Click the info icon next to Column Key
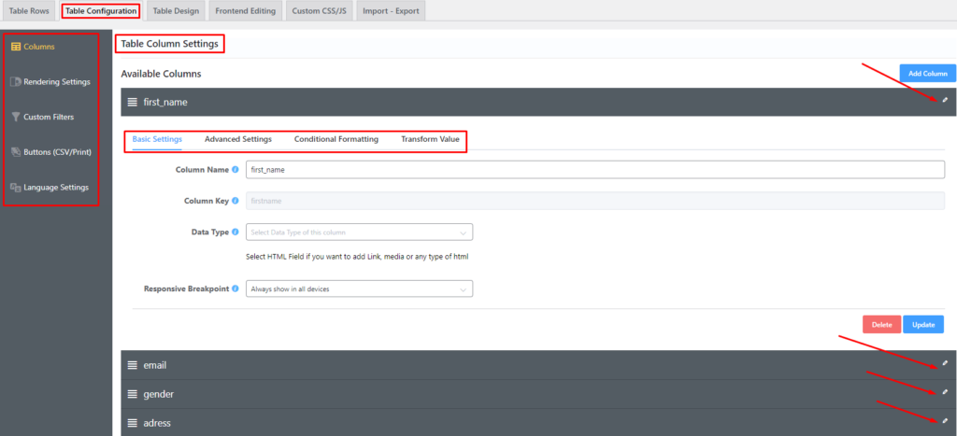The width and height of the screenshot is (957, 436). (x=235, y=201)
